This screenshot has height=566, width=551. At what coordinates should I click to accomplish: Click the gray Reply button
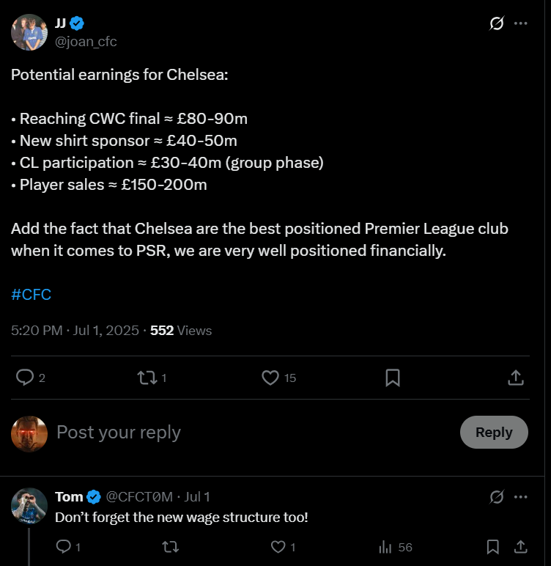click(x=494, y=432)
